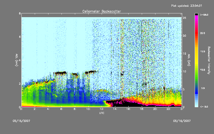
Task: Click the "UTC" x-axis label
Action: [102, 113]
